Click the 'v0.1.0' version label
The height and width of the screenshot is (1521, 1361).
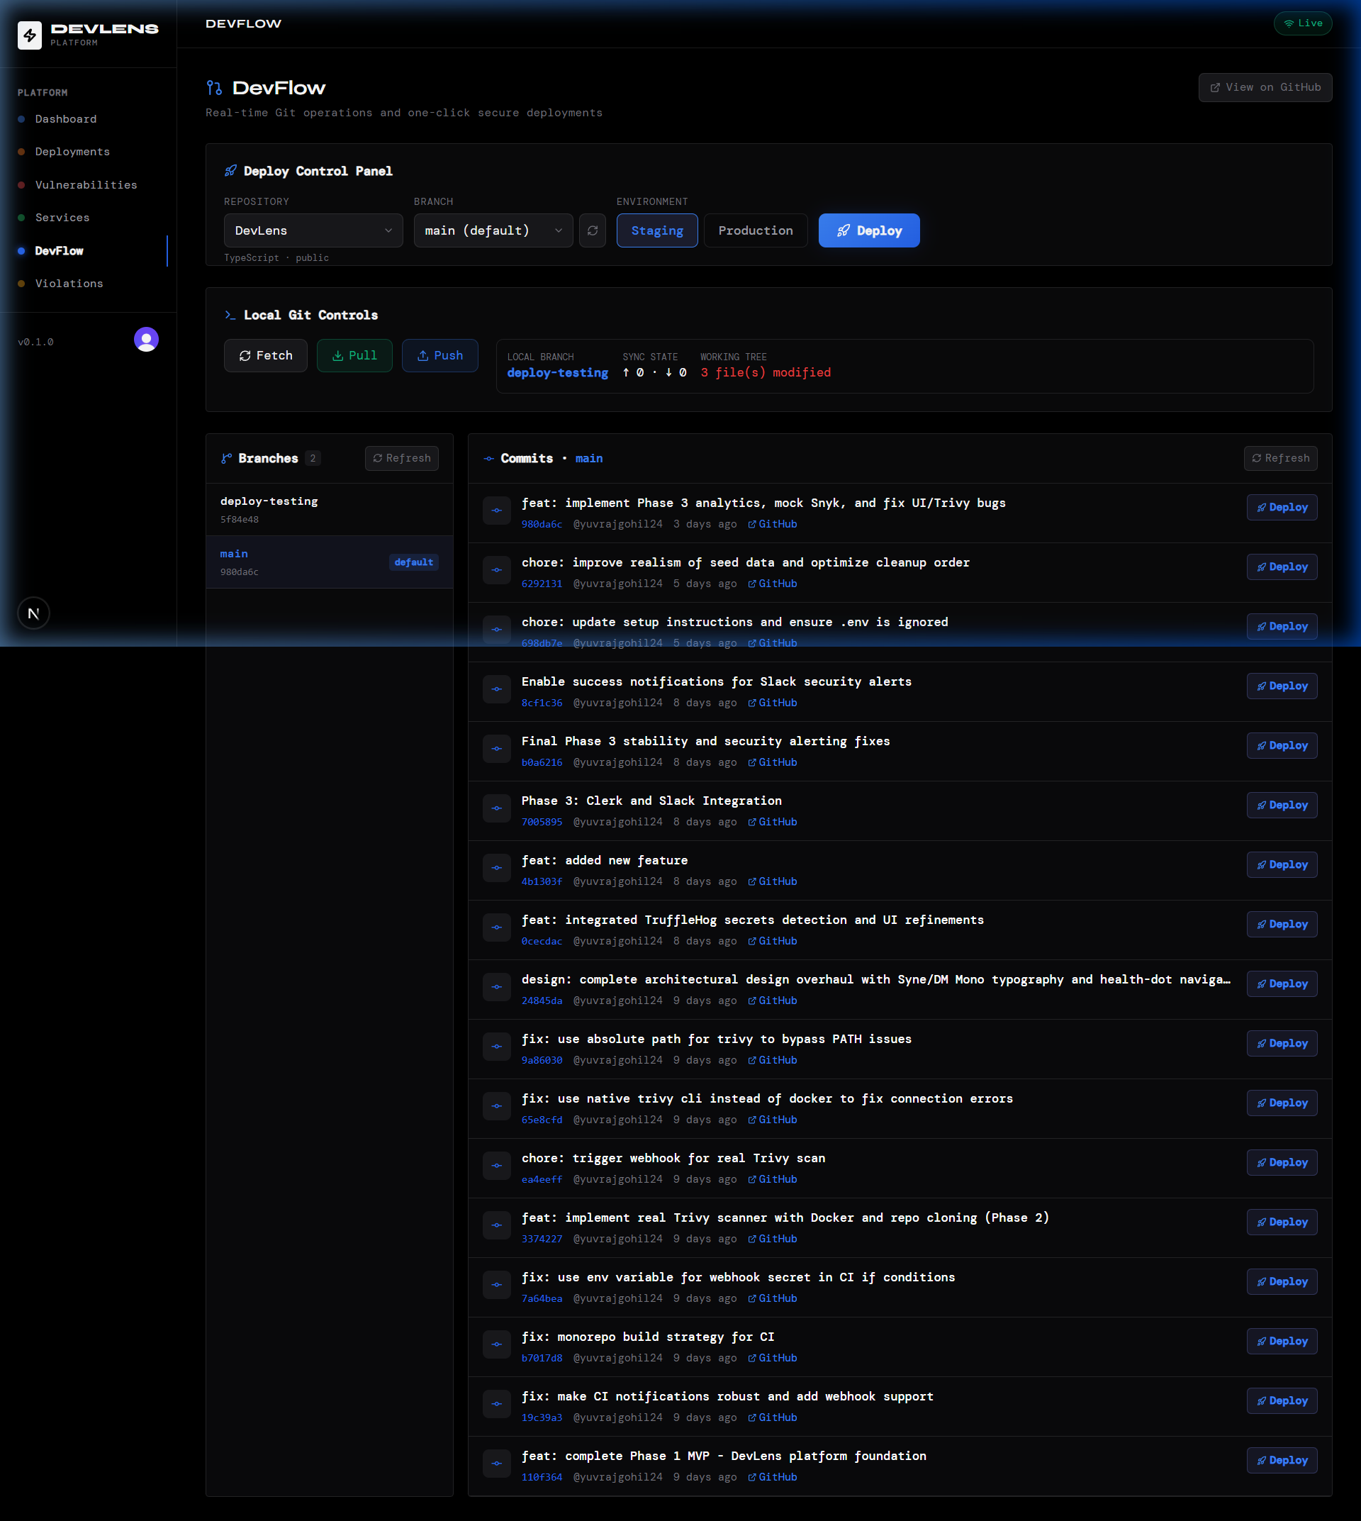pyautogui.click(x=36, y=342)
